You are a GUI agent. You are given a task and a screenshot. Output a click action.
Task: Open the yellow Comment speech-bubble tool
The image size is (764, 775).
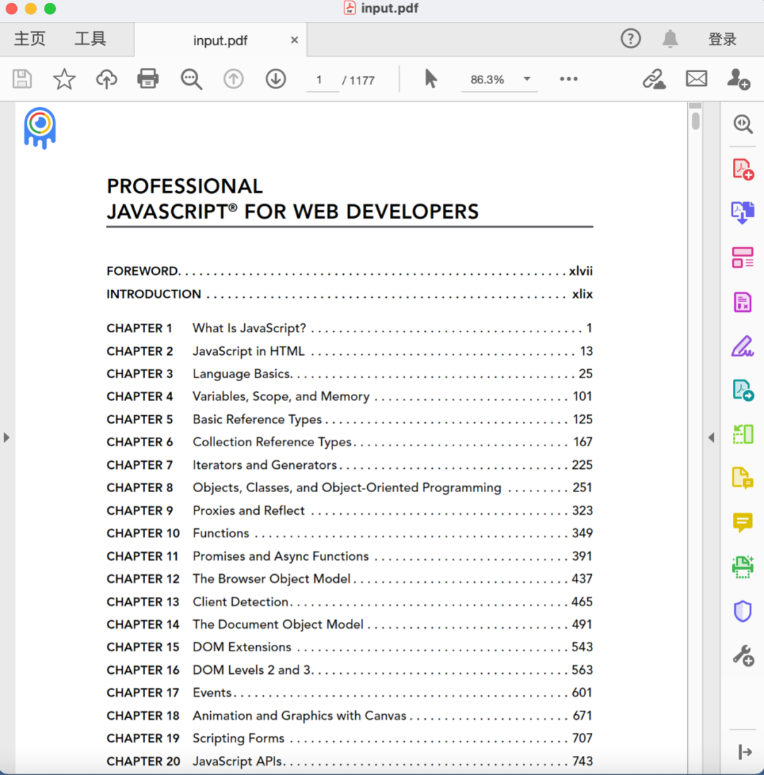tap(743, 523)
